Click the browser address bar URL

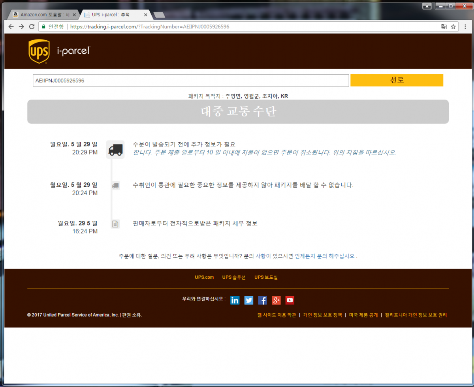click(150, 27)
